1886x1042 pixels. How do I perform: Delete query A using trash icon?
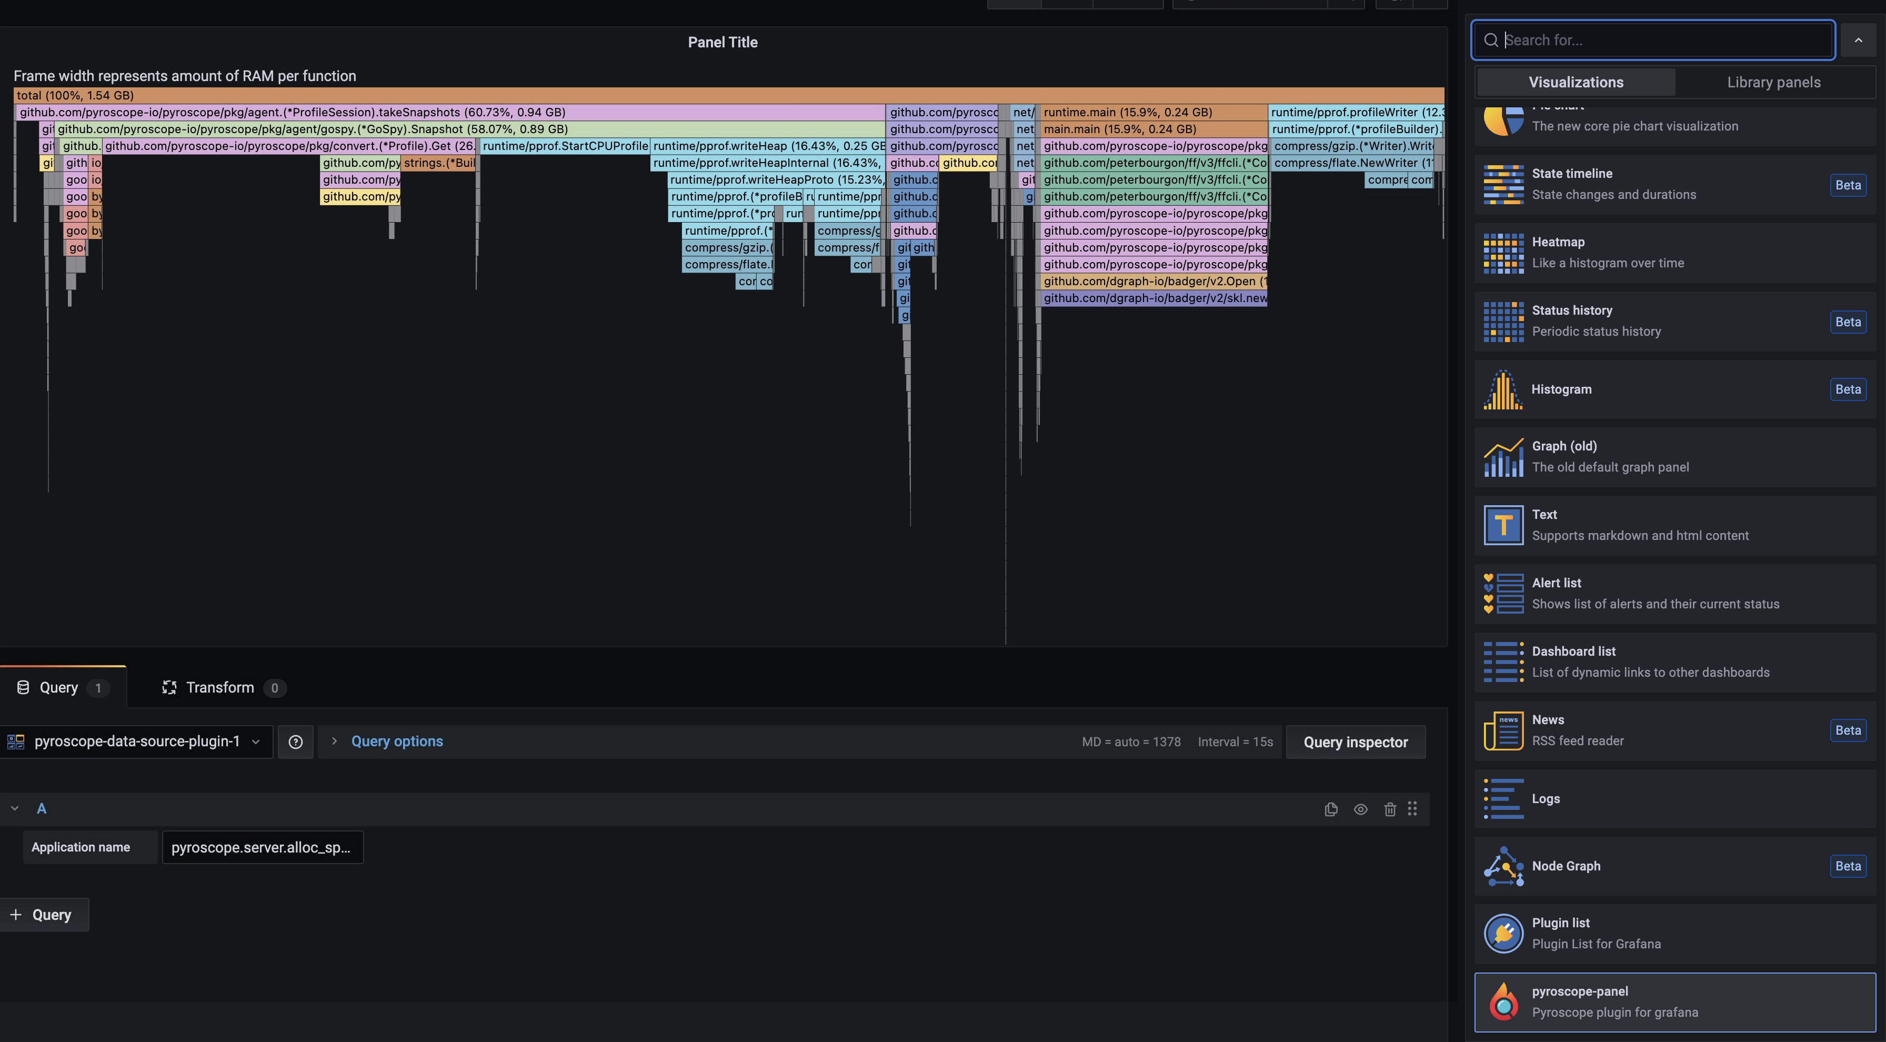pos(1390,809)
